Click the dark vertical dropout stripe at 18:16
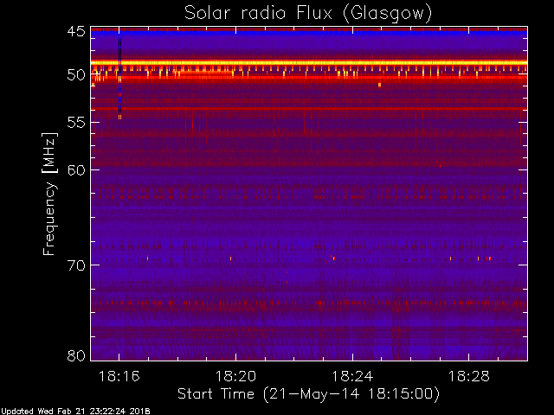The width and height of the screenshot is (554, 415). 119,78
